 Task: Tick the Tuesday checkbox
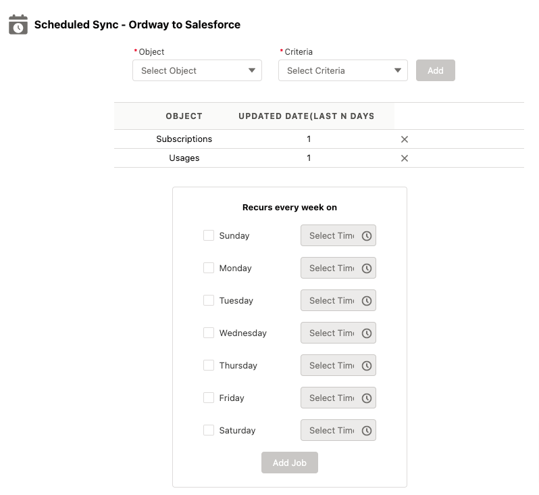[x=209, y=300]
